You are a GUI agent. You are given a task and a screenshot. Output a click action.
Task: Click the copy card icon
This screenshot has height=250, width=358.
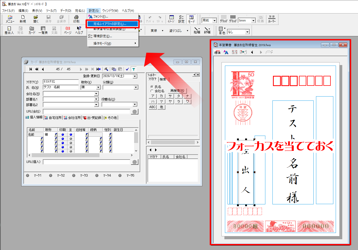click(x=114, y=69)
